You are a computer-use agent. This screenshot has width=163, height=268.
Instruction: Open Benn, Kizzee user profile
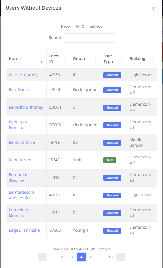[20, 160]
